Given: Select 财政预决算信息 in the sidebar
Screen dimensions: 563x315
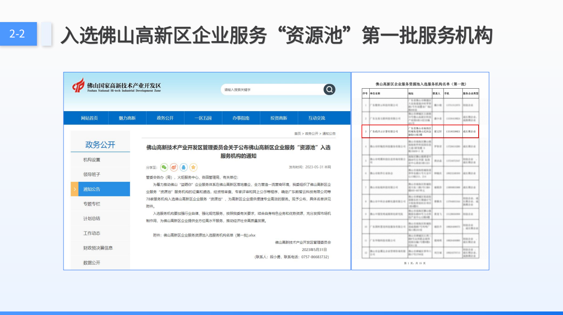Looking at the screenshot, I should pos(98,248).
